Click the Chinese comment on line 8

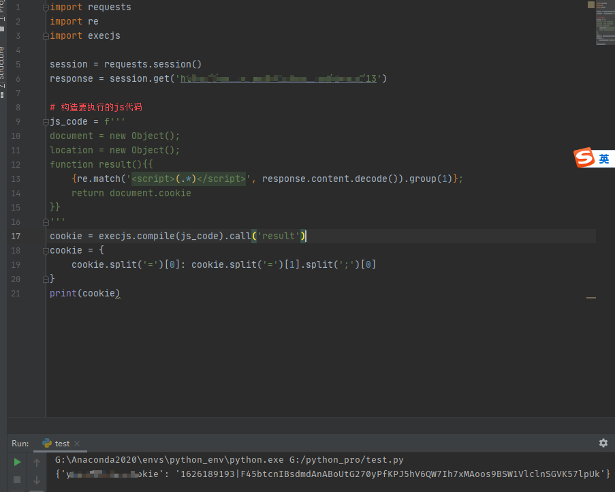coord(96,107)
